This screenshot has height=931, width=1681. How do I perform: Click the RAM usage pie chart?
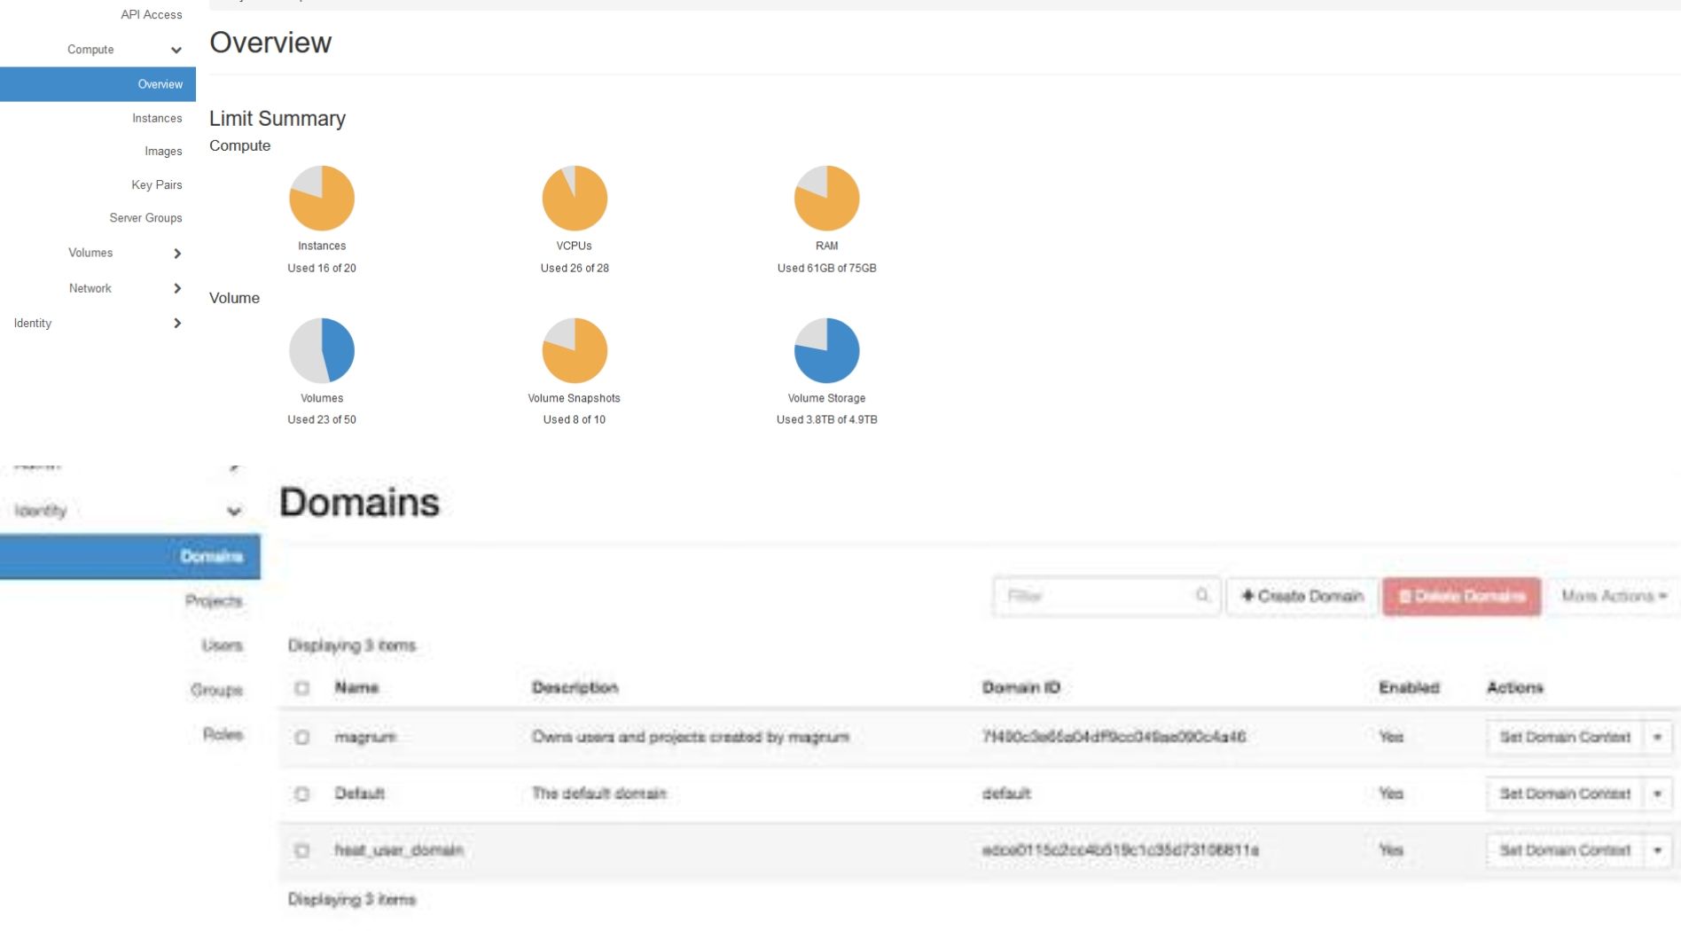click(x=826, y=198)
